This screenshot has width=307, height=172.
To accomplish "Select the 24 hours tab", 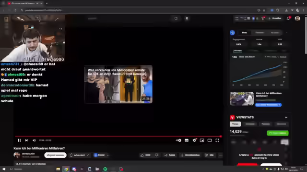I will click(237, 51).
